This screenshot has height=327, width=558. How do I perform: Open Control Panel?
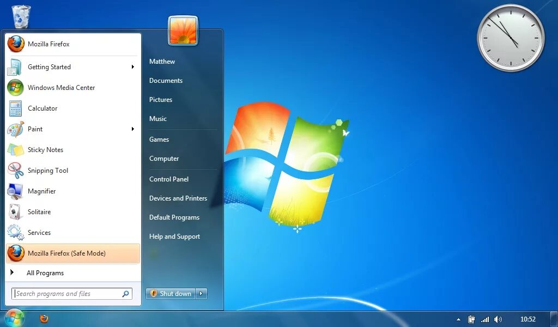169,179
